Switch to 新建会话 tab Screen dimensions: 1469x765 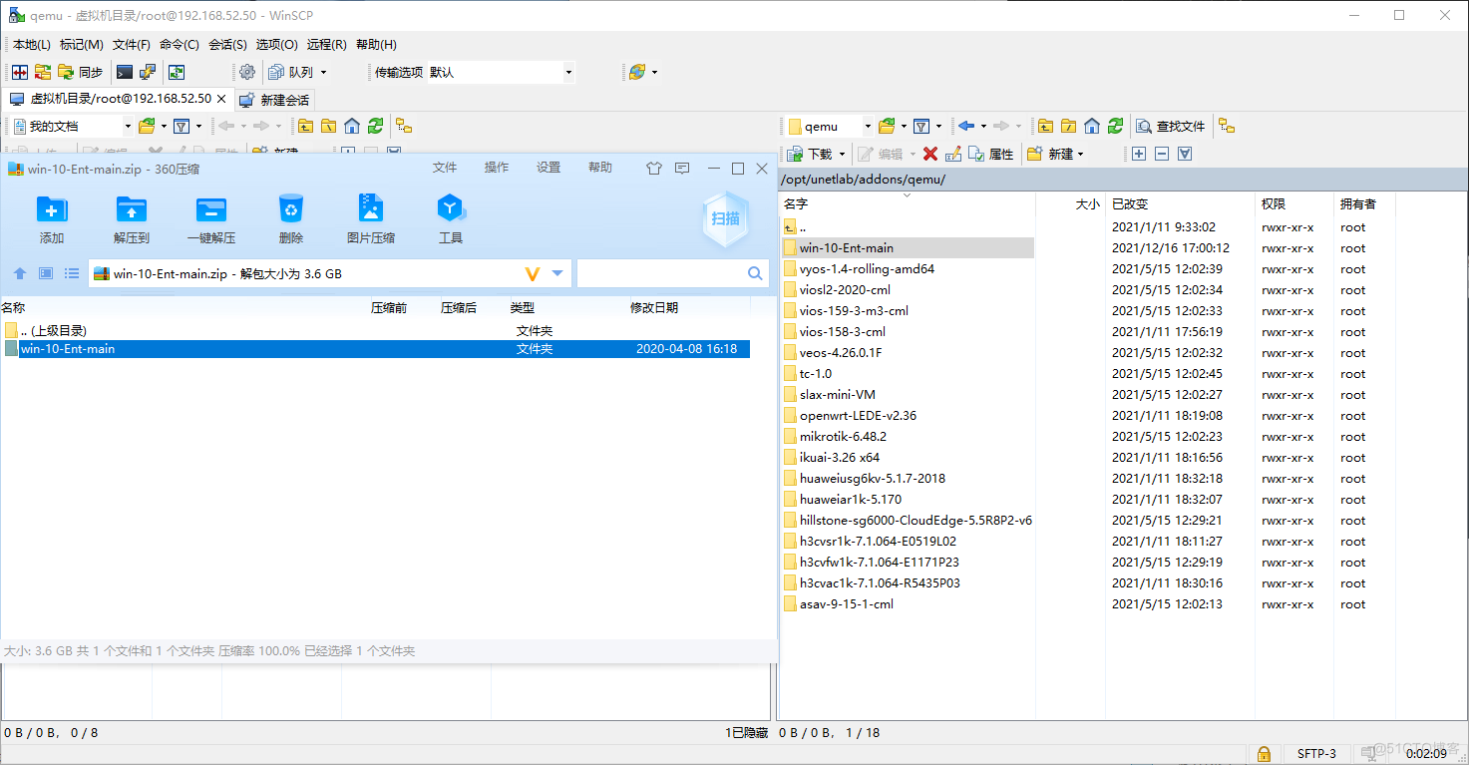(x=275, y=100)
